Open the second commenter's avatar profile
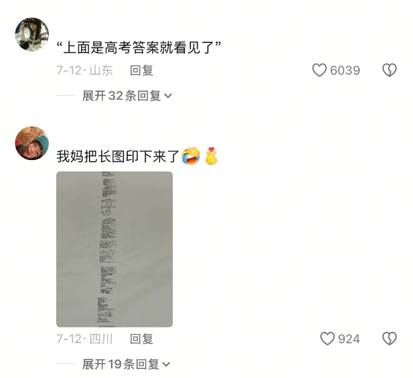Image resolution: width=413 pixels, height=378 pixels. coord(32,143)
